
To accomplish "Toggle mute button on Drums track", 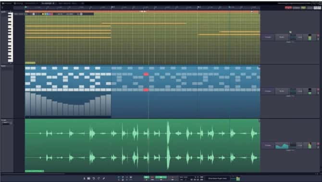I will (x=318, y=90).
